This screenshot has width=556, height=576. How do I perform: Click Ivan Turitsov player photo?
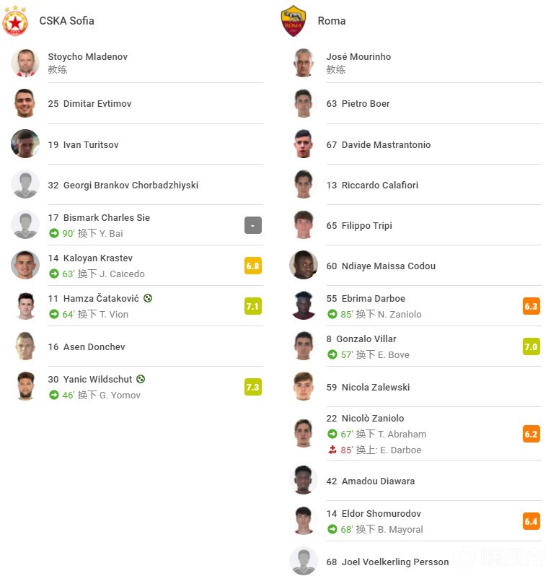[x=25, y=144]
